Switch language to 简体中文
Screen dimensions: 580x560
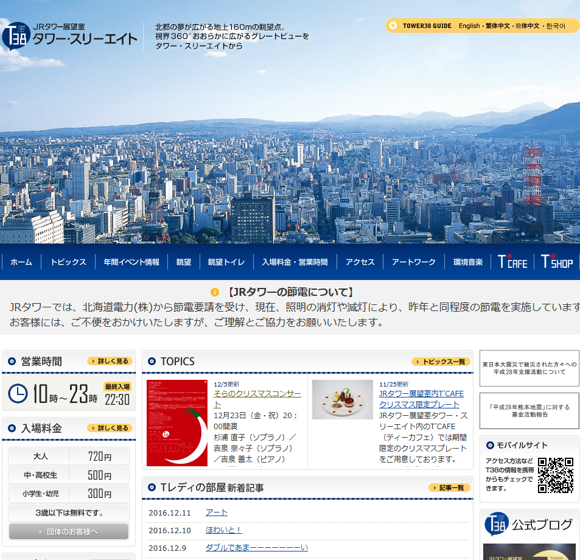click(x=528, y=26)
